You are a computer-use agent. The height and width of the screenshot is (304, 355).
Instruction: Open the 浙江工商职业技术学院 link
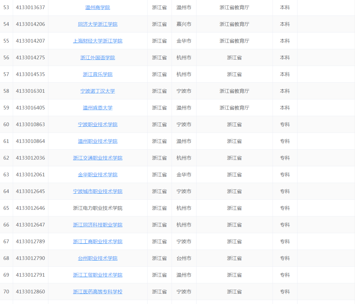tap(98, 242)
